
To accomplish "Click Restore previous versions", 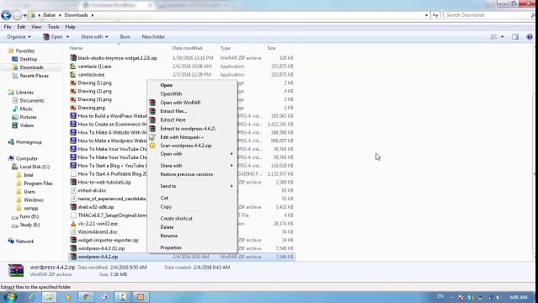I will 187,174.
